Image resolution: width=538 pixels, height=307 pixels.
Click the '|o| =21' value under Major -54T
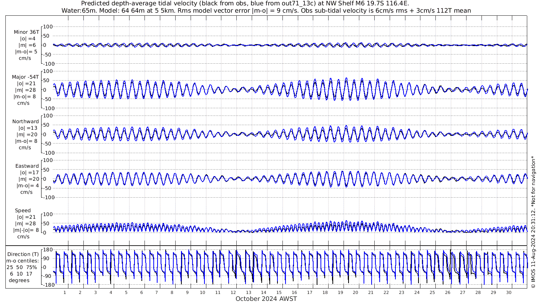tap(26, 84)
